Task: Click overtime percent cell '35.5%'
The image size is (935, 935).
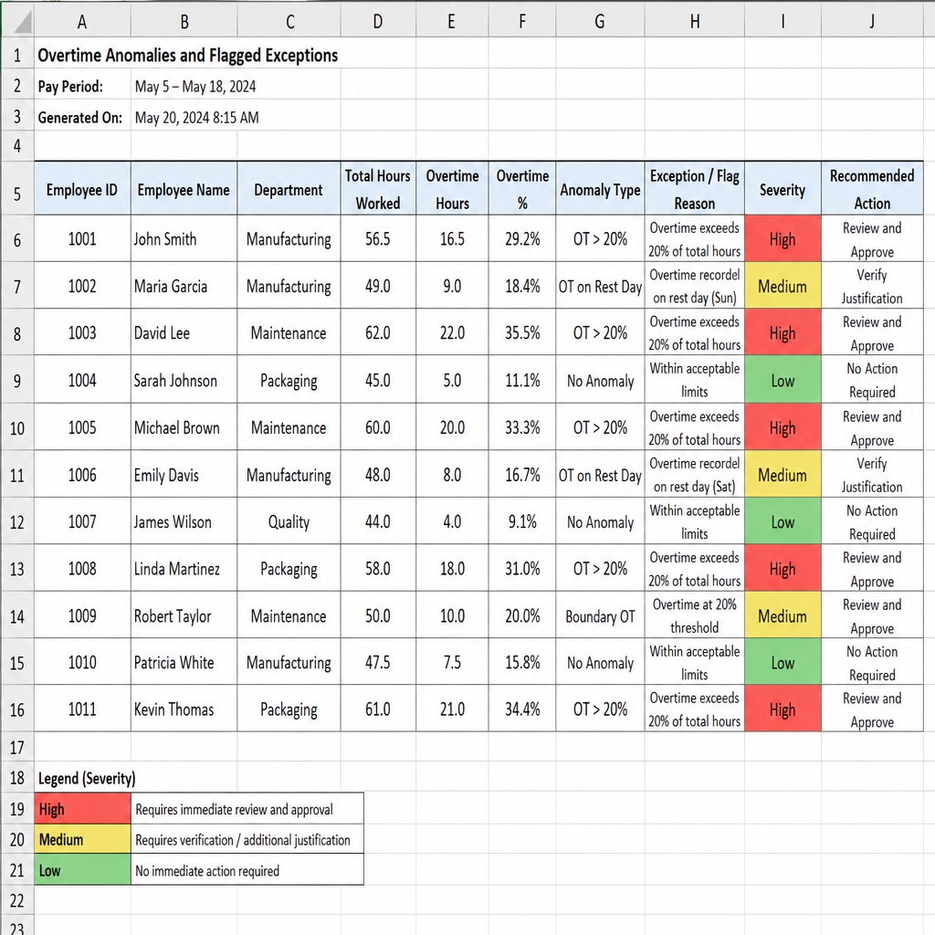Action: 522,332
